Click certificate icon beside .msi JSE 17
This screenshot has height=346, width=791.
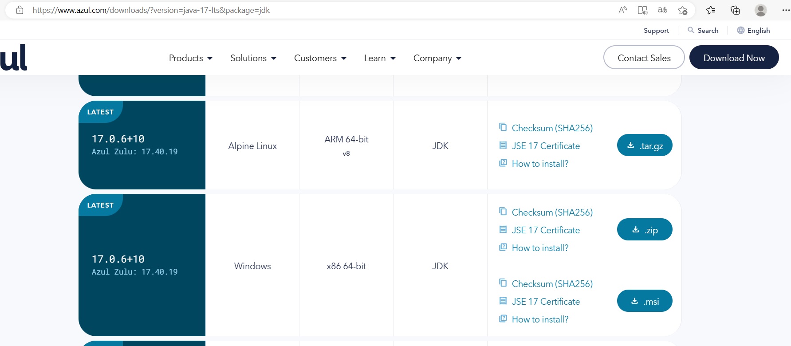pos(503,301)
